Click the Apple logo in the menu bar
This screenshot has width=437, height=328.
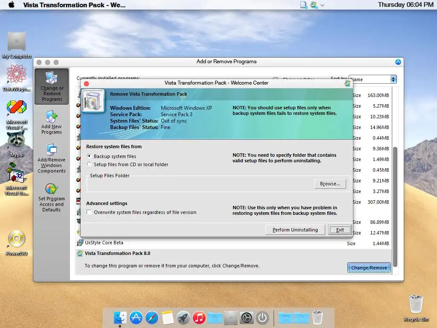12,5
